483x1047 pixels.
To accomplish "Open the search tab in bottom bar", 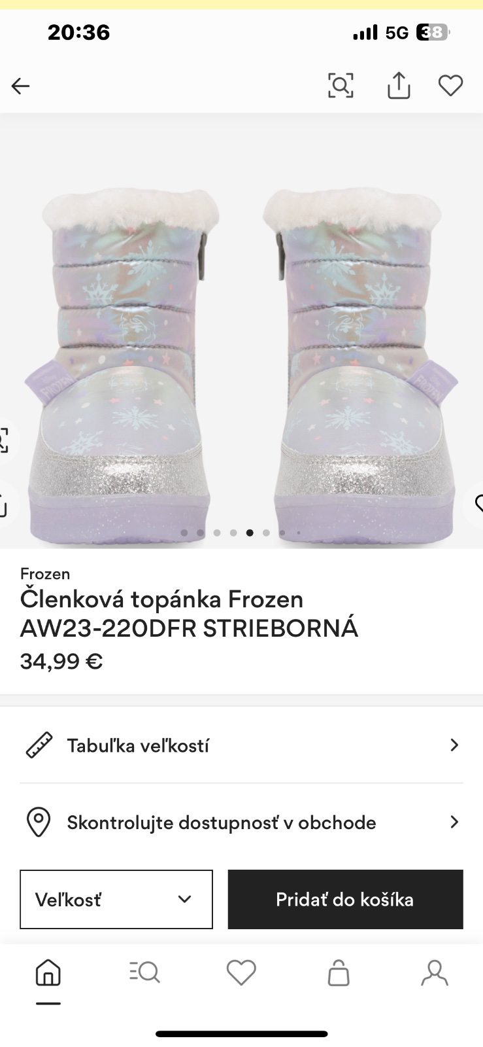I will click(x=144, y=973).
